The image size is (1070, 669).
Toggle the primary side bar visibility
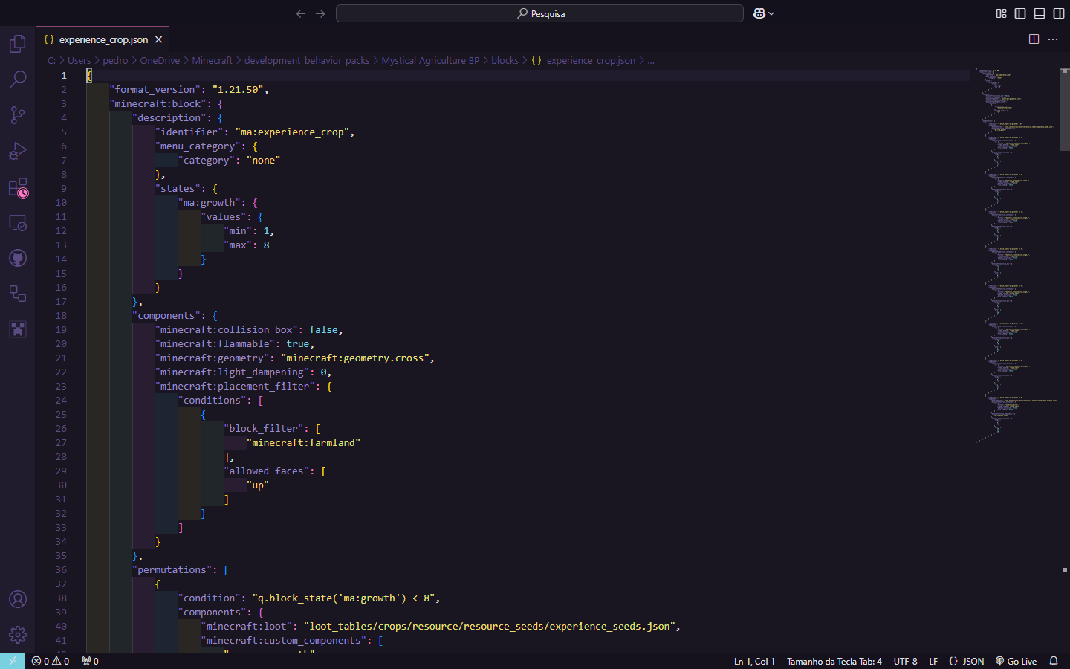(1020, 13)
